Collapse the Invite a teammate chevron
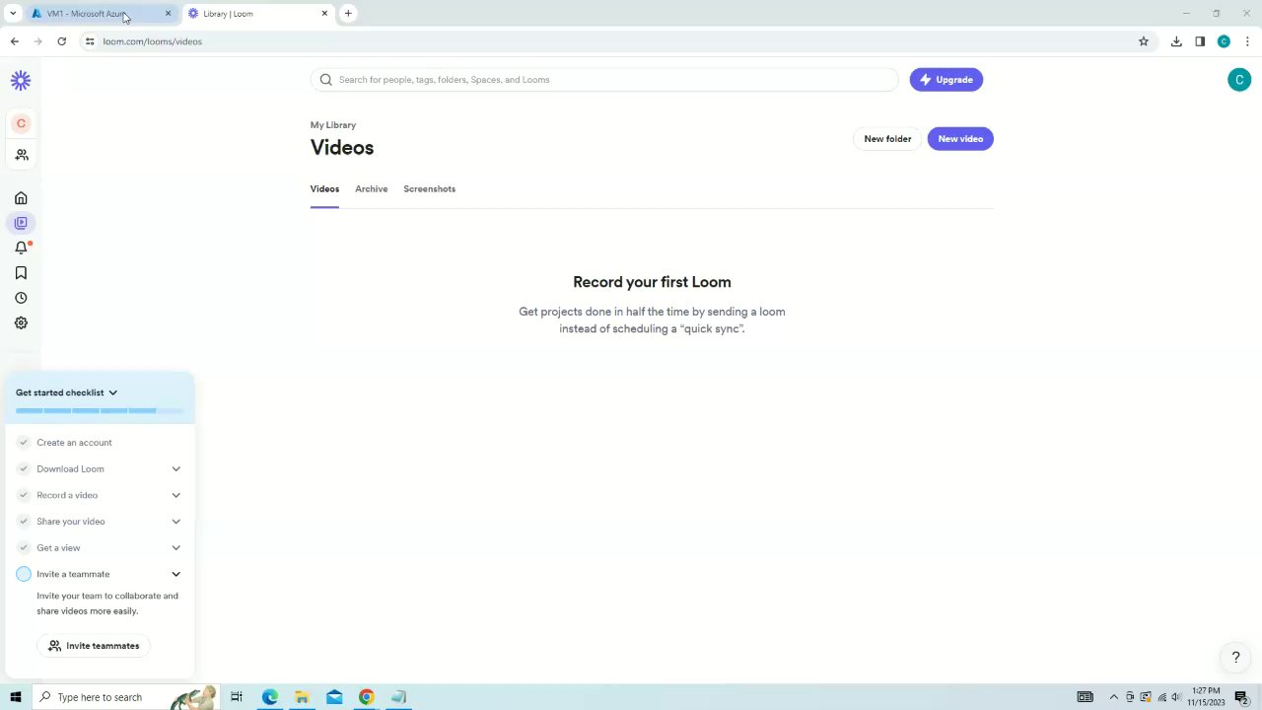 [x=176, y=574]
